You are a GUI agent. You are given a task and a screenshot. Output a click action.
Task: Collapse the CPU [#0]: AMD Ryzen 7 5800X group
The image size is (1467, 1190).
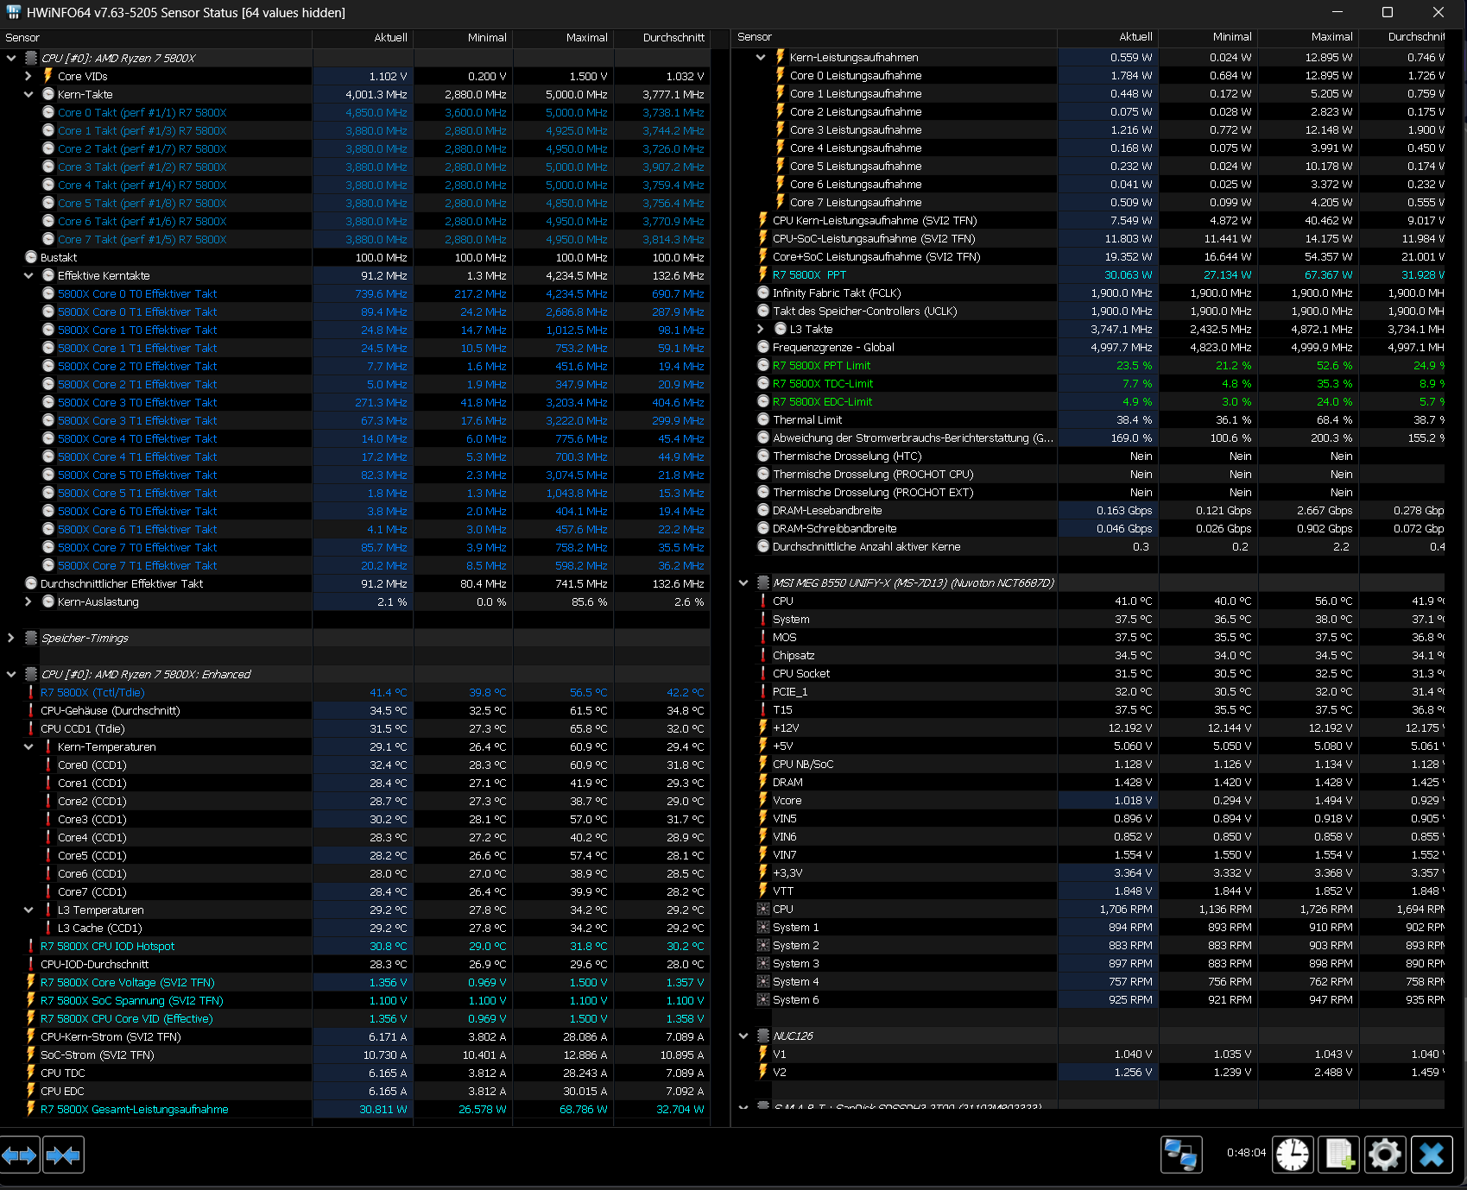pyautogui.click(x=11, y=58)
